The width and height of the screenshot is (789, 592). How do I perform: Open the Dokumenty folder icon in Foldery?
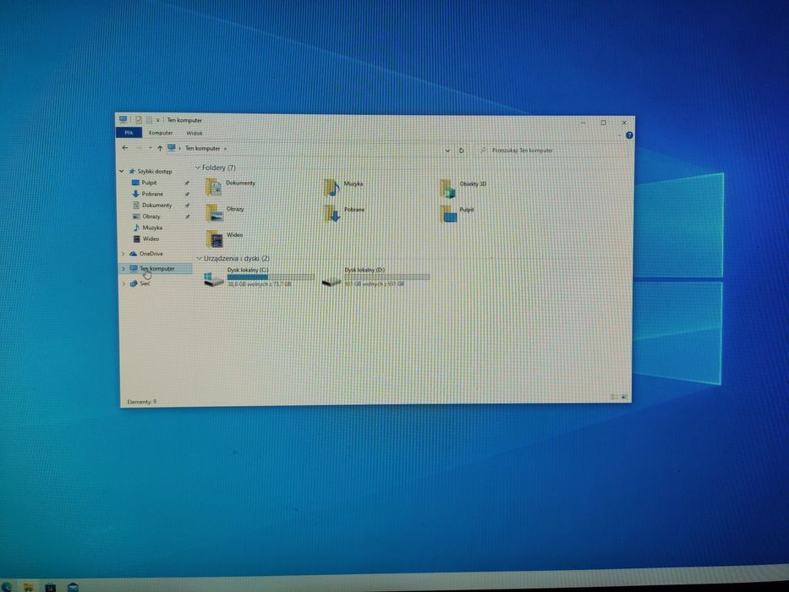pos(214,187)
